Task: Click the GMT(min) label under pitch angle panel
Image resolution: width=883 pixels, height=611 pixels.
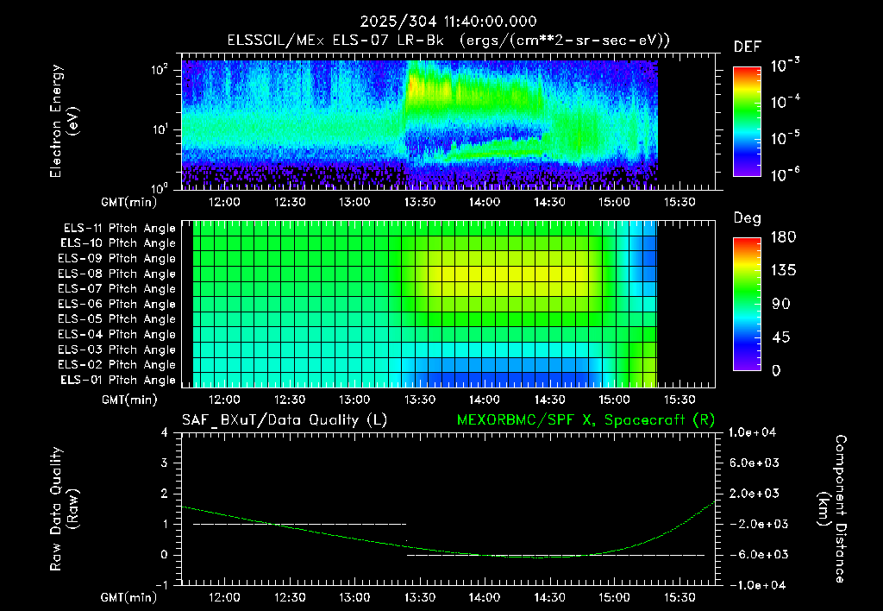Action: pyautogui.click(x=128, y=400)
